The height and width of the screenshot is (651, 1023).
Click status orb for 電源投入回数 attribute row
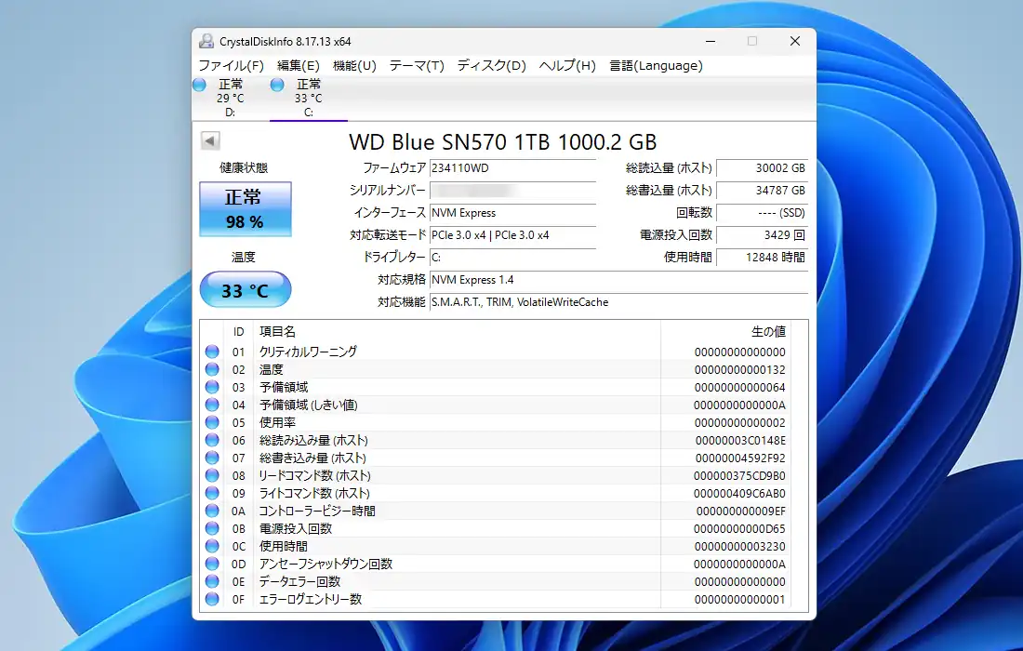pos(212,528)
